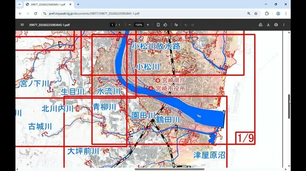
Task: Click the redo arrow in PDF toolbar
Action: coord(193,25)
